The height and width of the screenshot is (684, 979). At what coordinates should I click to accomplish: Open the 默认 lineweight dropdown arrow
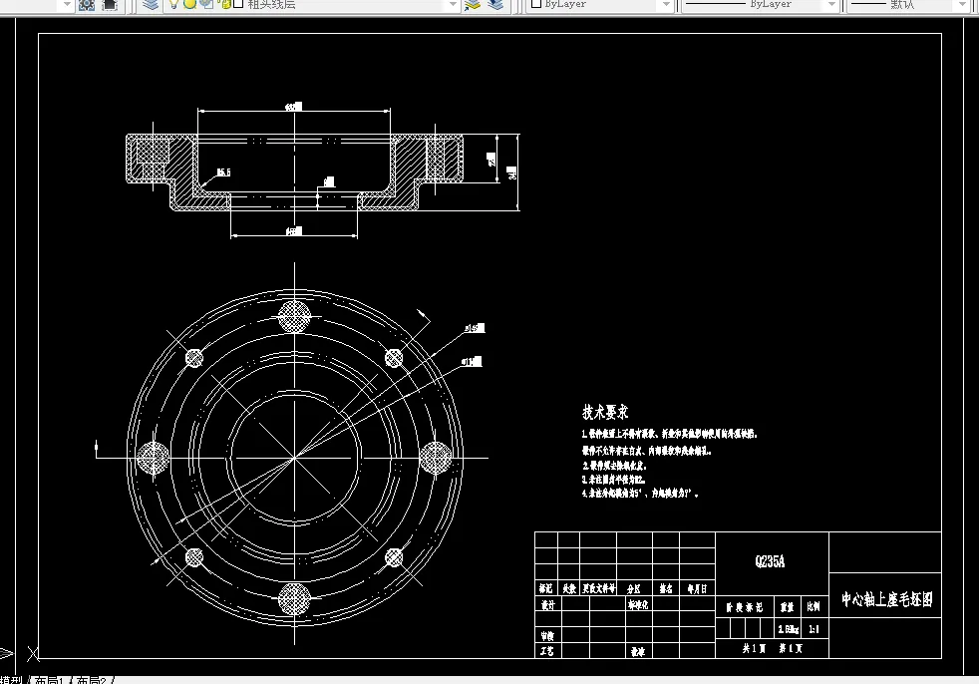pyautogui.click(x=962, y=5)
